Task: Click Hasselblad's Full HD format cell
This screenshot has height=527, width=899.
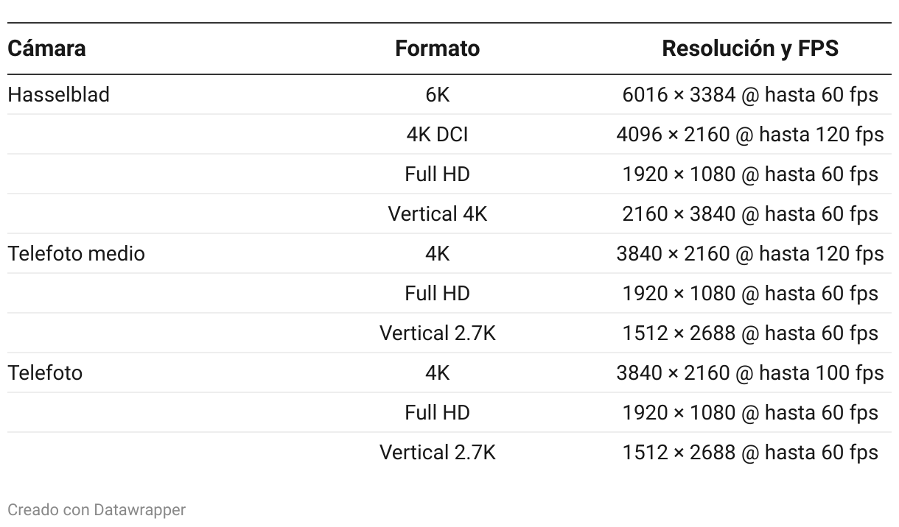Action: point(437,174)
